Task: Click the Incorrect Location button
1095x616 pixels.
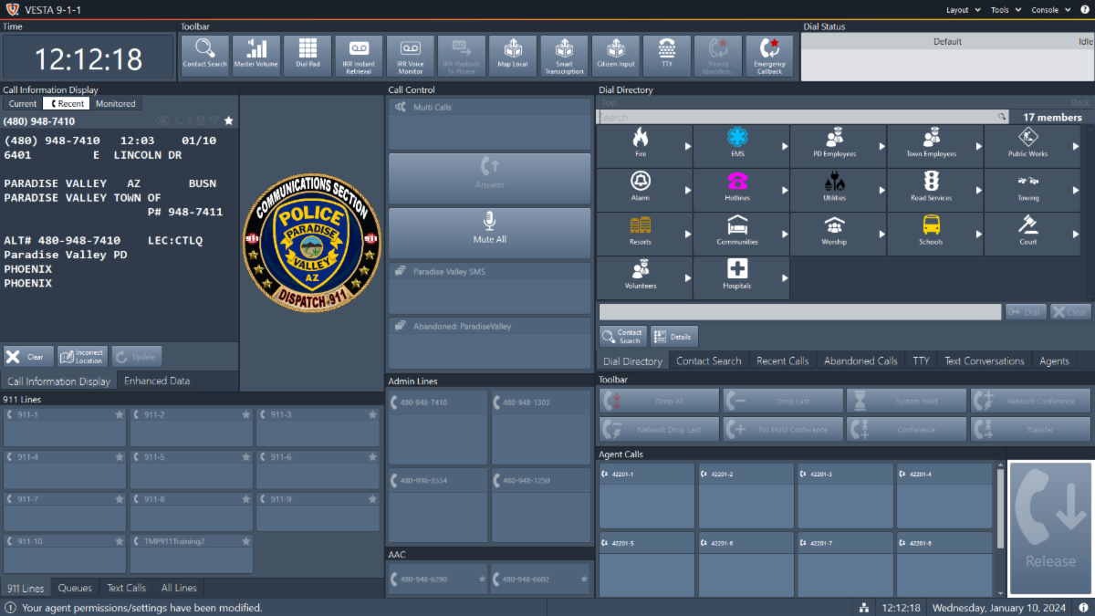Action: pos(82,356)
